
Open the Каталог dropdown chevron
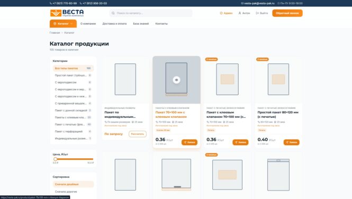click(71, 24)
